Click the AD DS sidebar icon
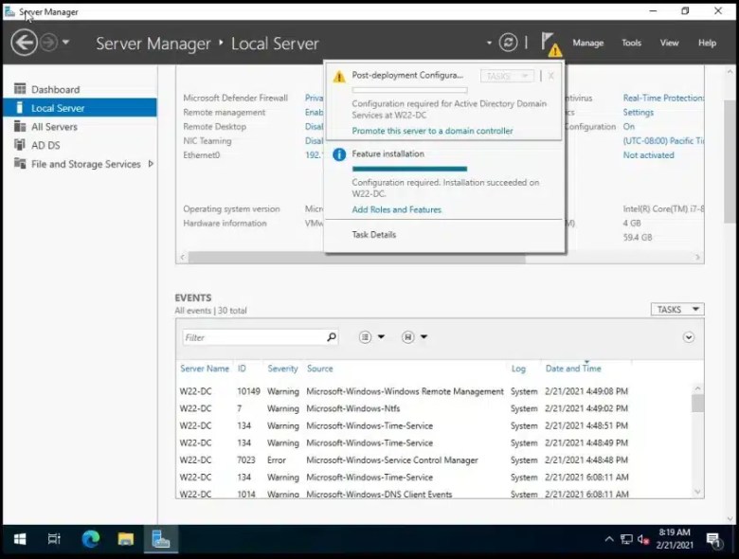739x559 pixels. coord(20,144)
